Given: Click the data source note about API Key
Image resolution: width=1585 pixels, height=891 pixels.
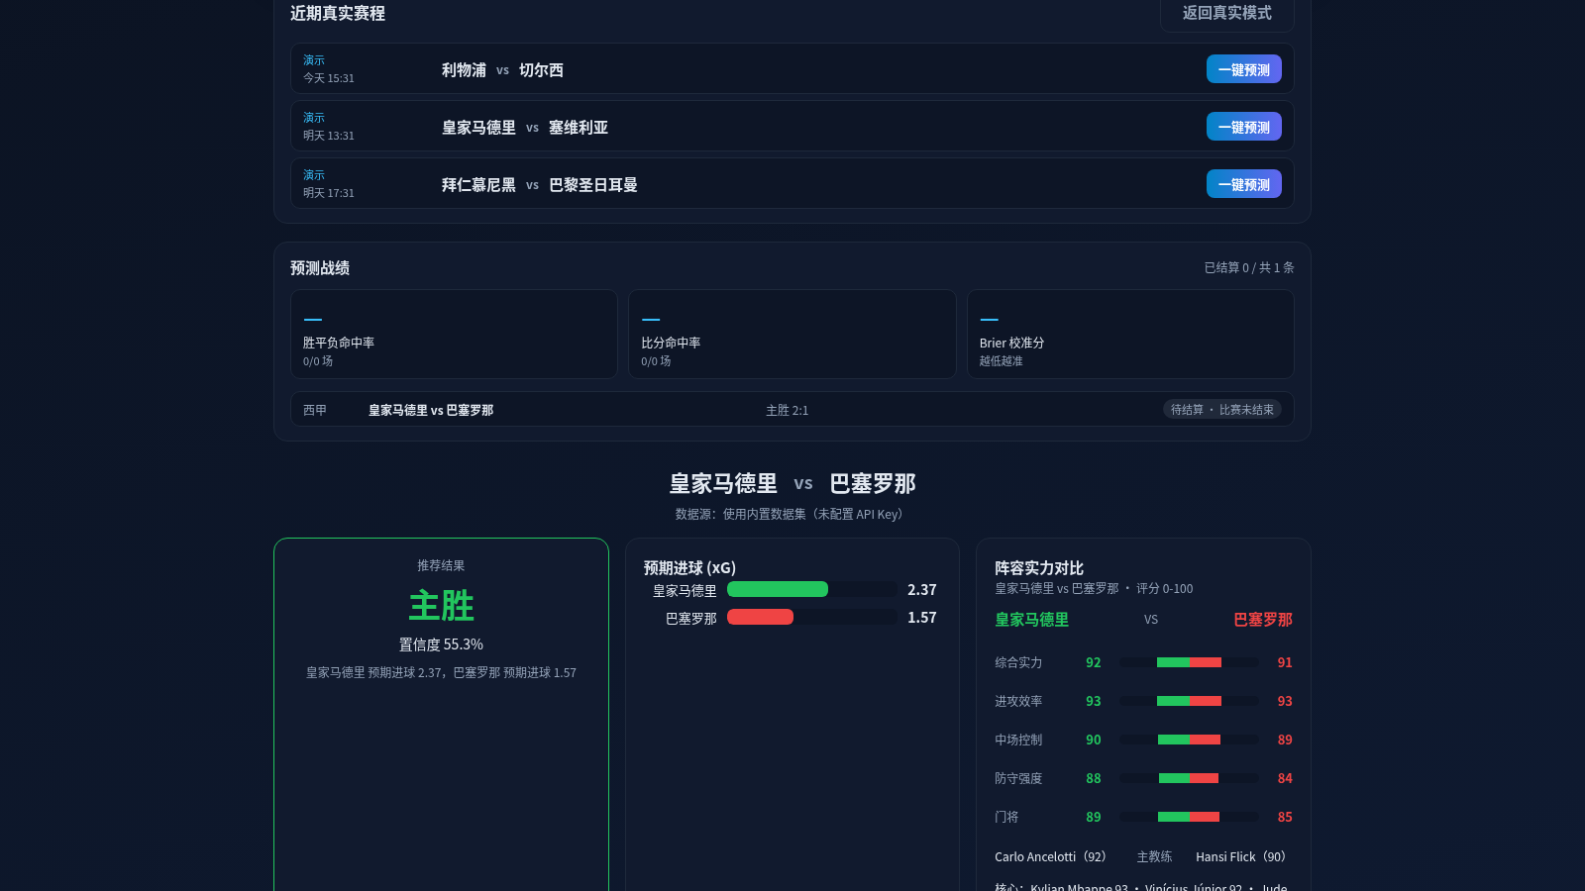Looking at the screenshot, I should click(792, 514).
